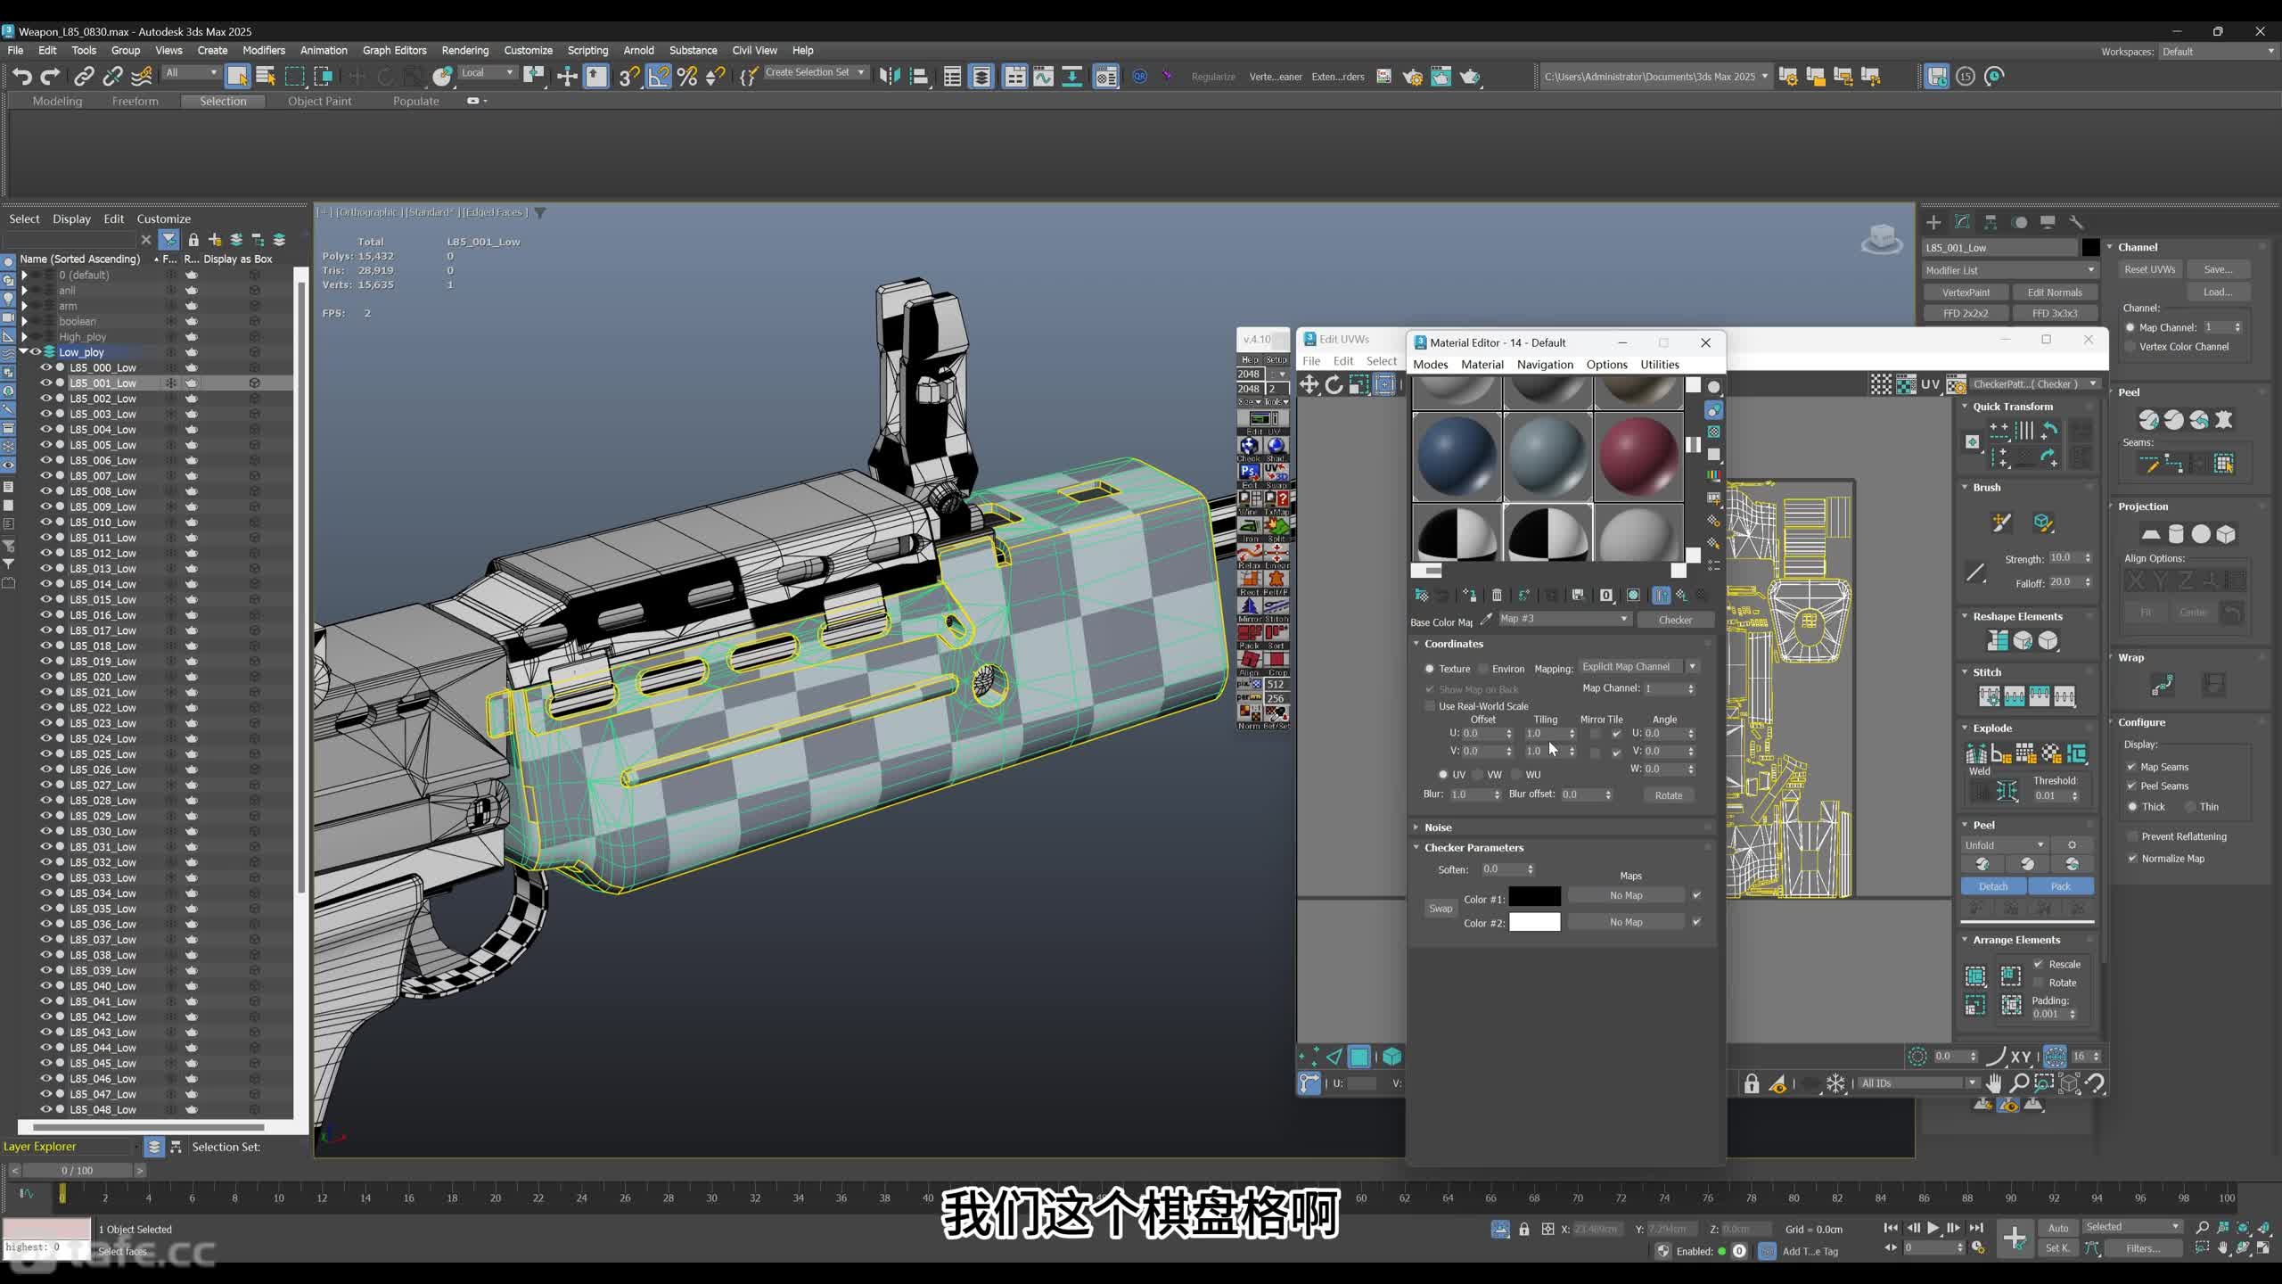Select Vertex Color Channel radio button
This screenshot has width=2282, height=1284.
click(x=2130, y=347)
